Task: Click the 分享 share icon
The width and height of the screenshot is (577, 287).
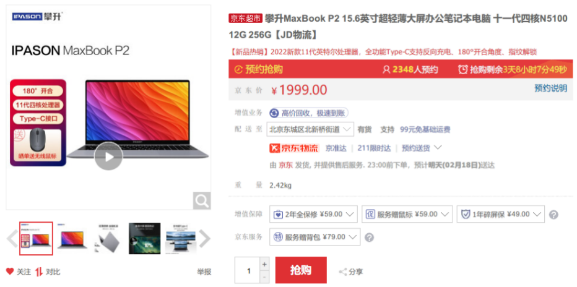Action: tap(342, 272)
